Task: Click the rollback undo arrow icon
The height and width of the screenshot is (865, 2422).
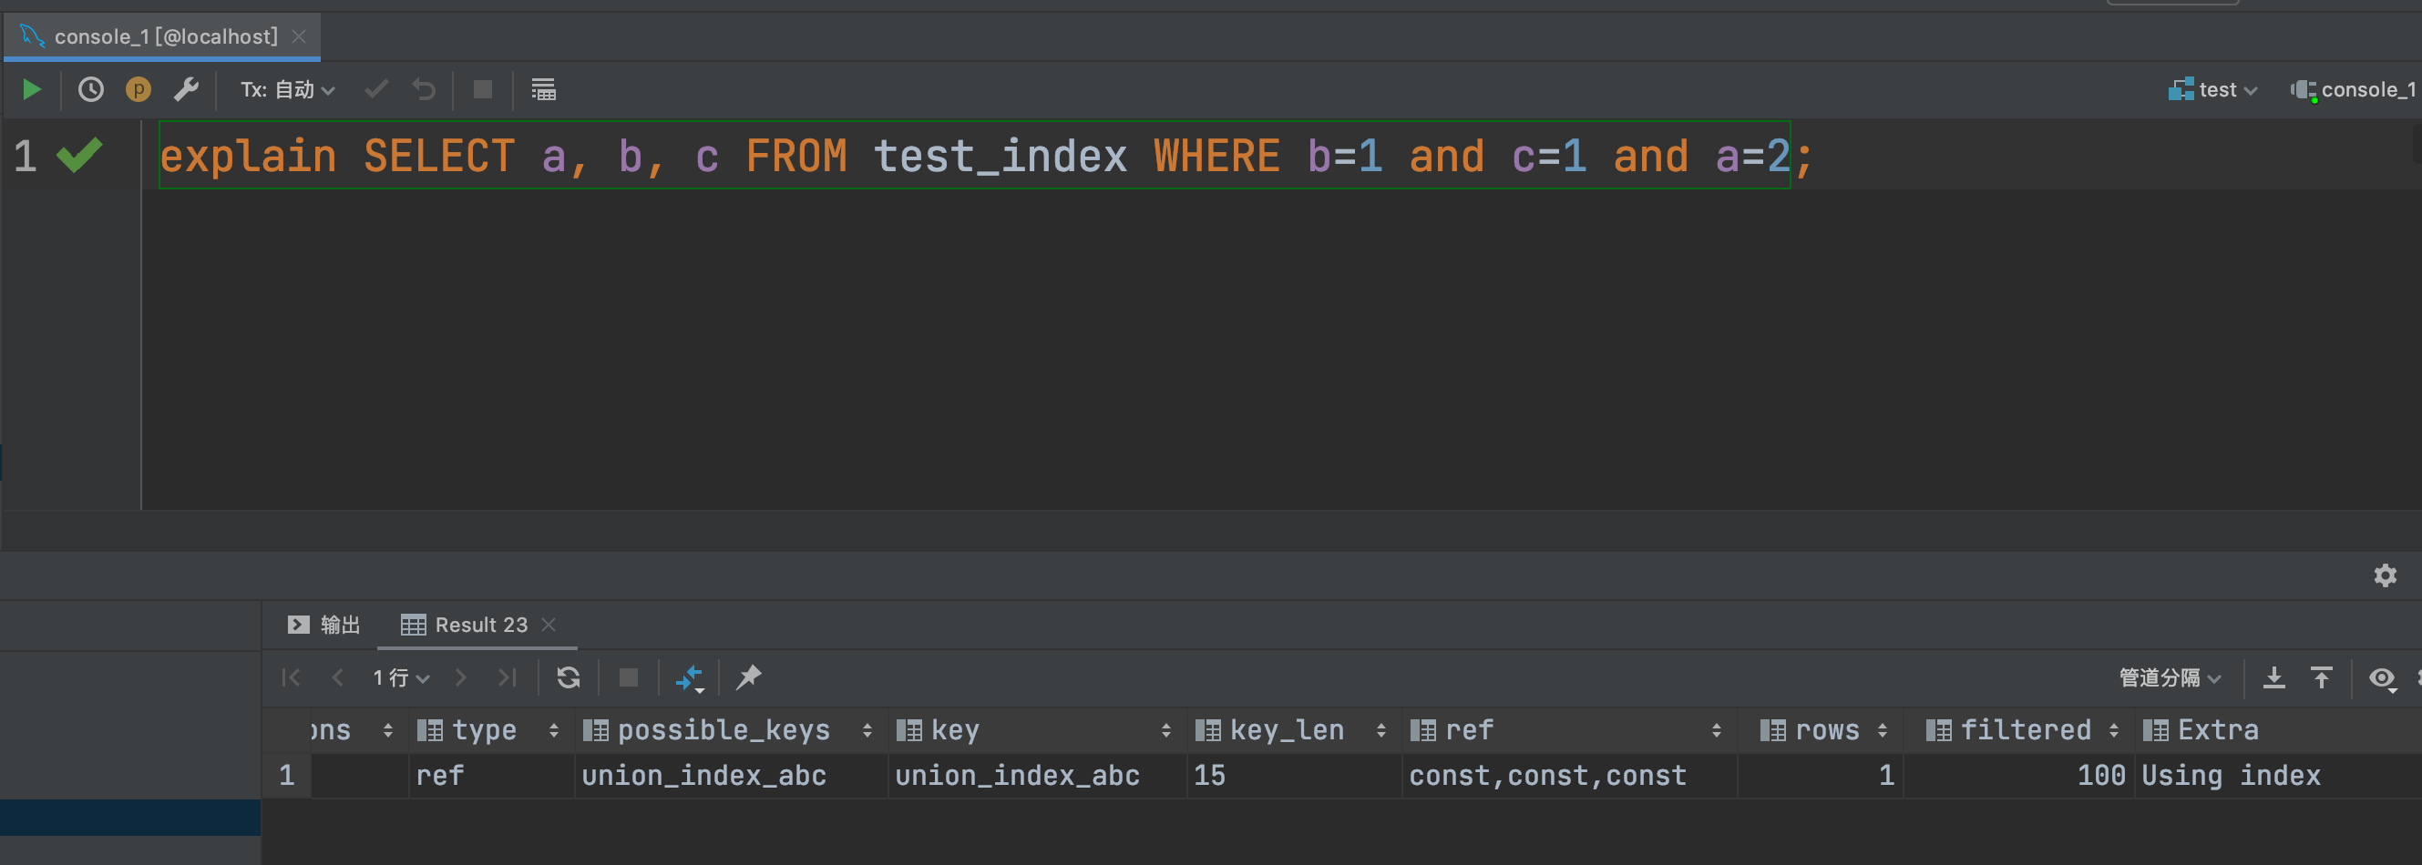Action: (424, 89)
